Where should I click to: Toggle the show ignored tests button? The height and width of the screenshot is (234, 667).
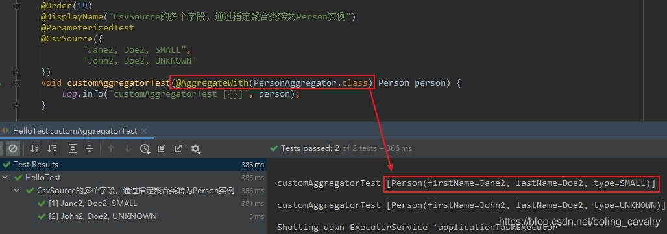pyautogui.click(x=13, y=148)
